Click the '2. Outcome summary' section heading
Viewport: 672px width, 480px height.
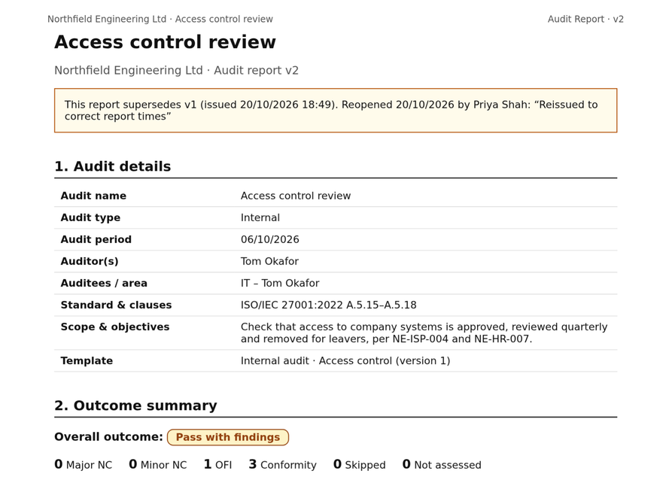pos(136,406)
